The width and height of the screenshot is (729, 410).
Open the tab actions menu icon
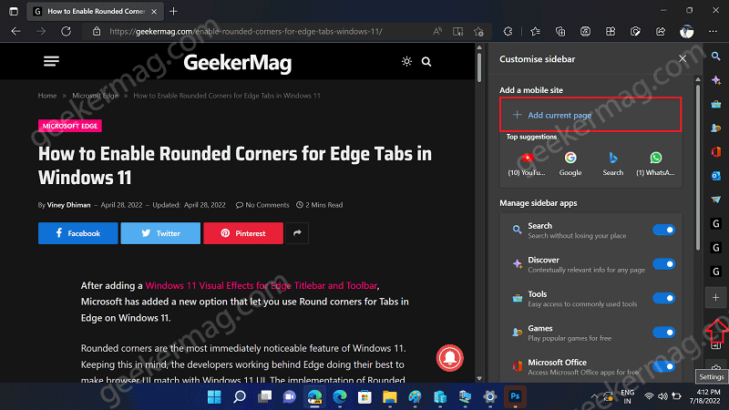[x=14, y=11]
